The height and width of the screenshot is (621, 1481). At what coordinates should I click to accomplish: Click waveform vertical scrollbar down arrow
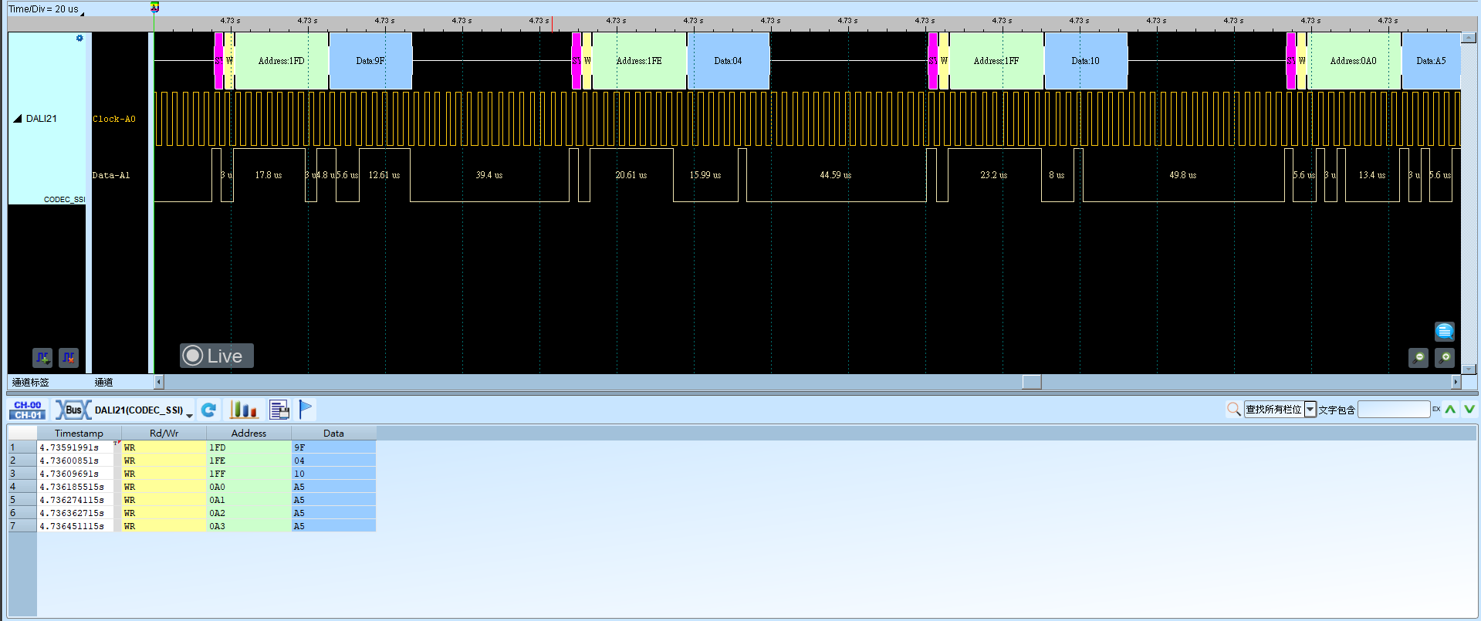pyautogui.click(x=1469, y=369)
